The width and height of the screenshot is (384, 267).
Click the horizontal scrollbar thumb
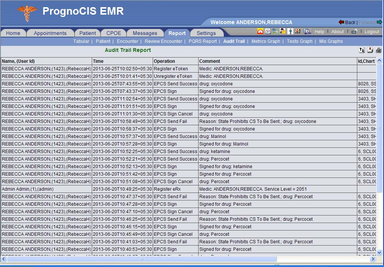[141, 259]
